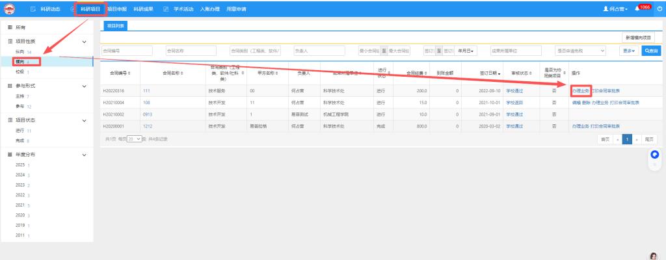This screenshot has height=260, width=666.
Task: Click the university logo in the header
Action: (10, 8)
